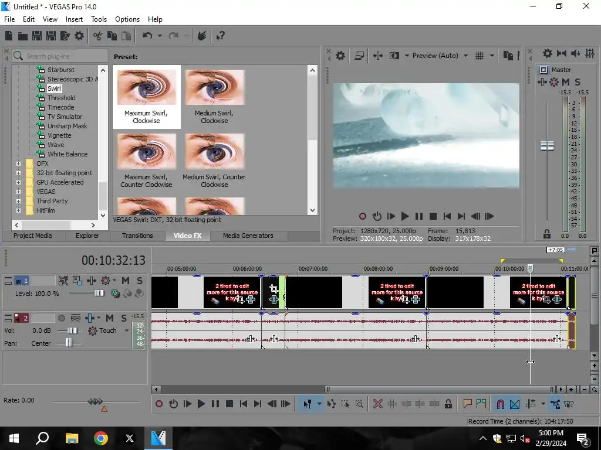Viewport: 601px width, 450px height.
Task: Open Undo history dropdown arrow
Action: pos(160,36)
